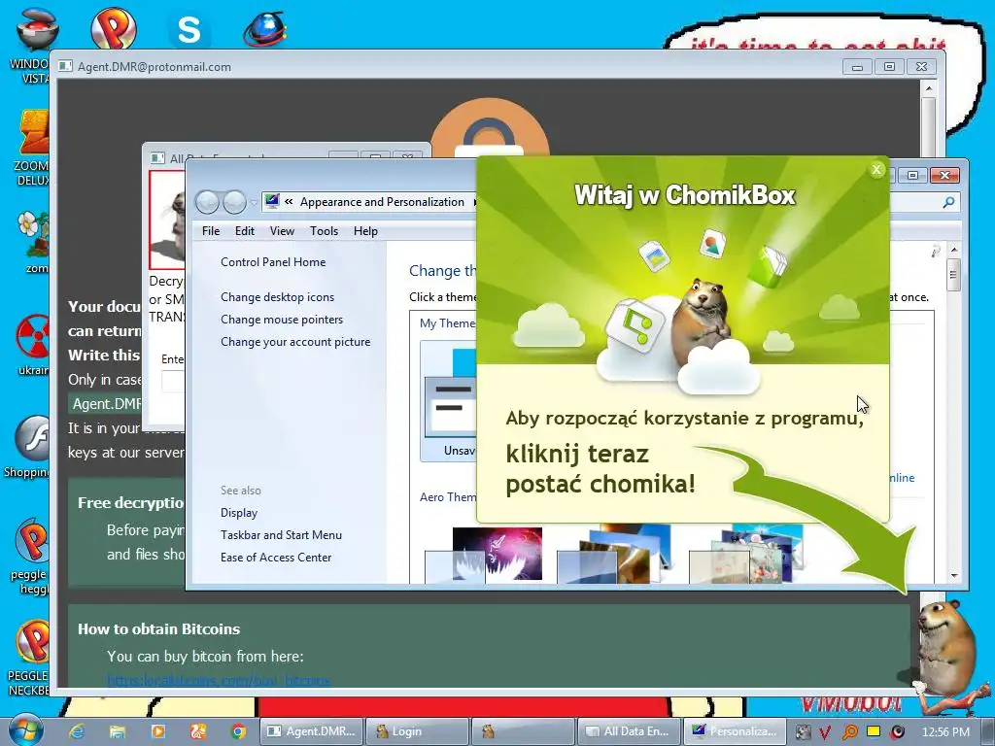Open Change your account picture link
The width and height of the screenshot is (995, 746).
coord(295,341)
